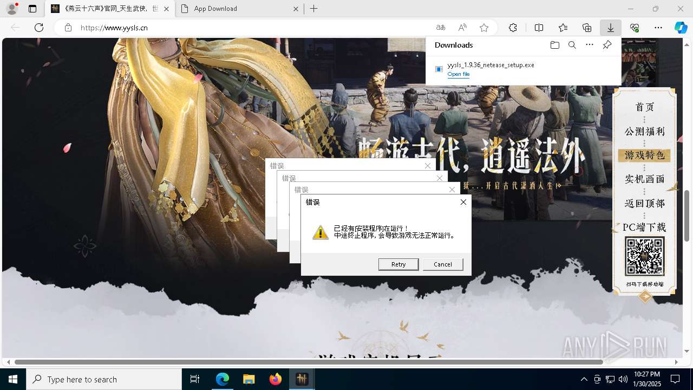Screen dimensions: 693x390
Task: Click the Open file link
Action: tap(459, 74)
